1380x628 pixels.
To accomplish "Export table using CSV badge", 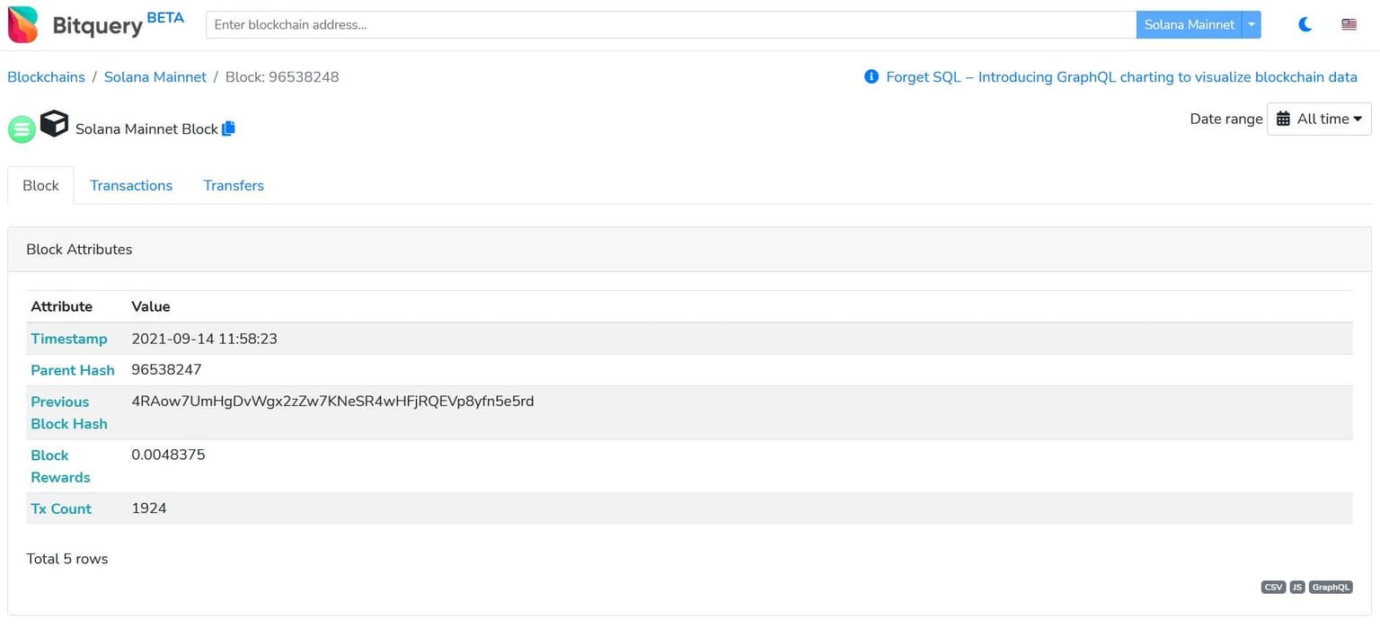I will 1273,587.
